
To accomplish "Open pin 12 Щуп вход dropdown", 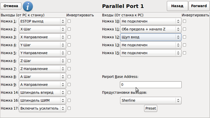I will (151, 37).
